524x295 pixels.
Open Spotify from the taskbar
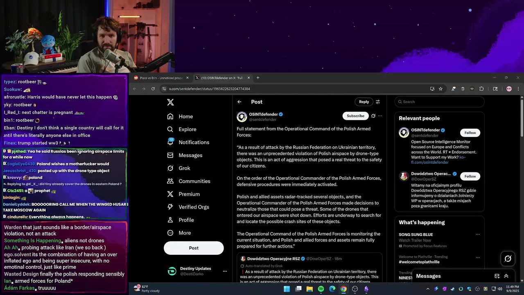(321, 289)
